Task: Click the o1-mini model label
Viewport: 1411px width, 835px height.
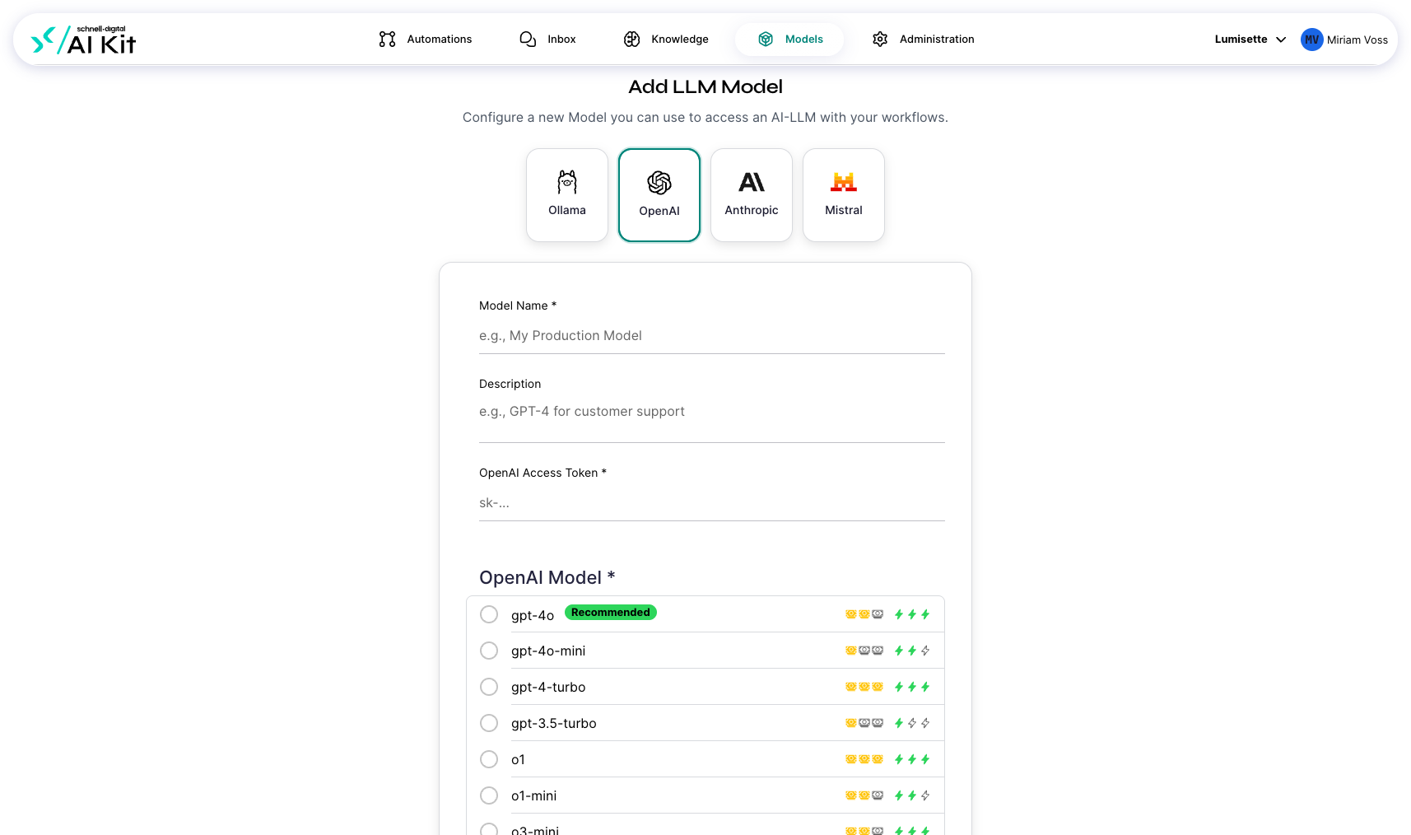Action: click(x=534, y=795)
